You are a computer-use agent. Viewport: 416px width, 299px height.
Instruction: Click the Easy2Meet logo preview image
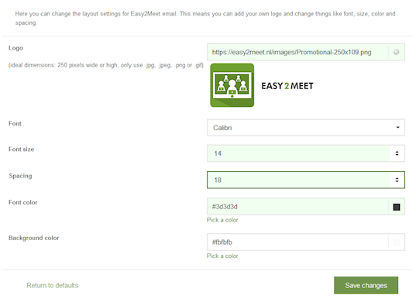pos(262,85)
